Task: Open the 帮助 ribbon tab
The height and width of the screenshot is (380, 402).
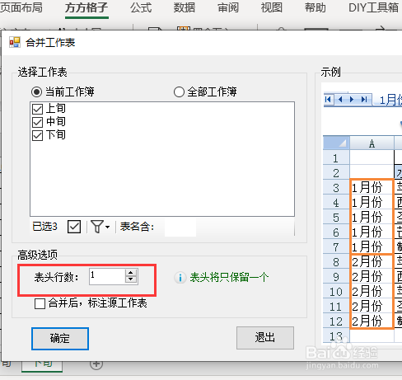Action: point(316,7)
